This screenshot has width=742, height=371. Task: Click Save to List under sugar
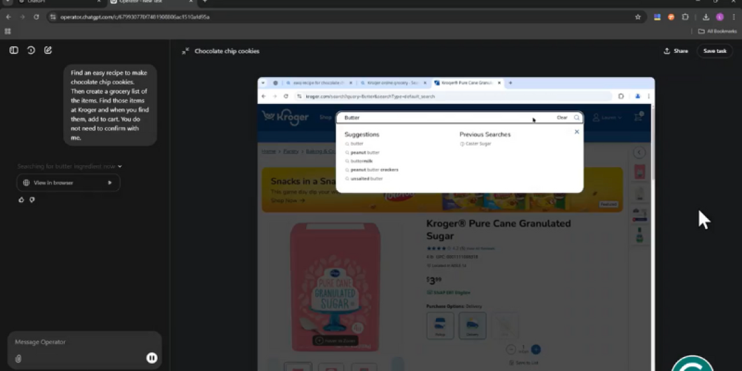pyautogui.click(x=523, y=362)
